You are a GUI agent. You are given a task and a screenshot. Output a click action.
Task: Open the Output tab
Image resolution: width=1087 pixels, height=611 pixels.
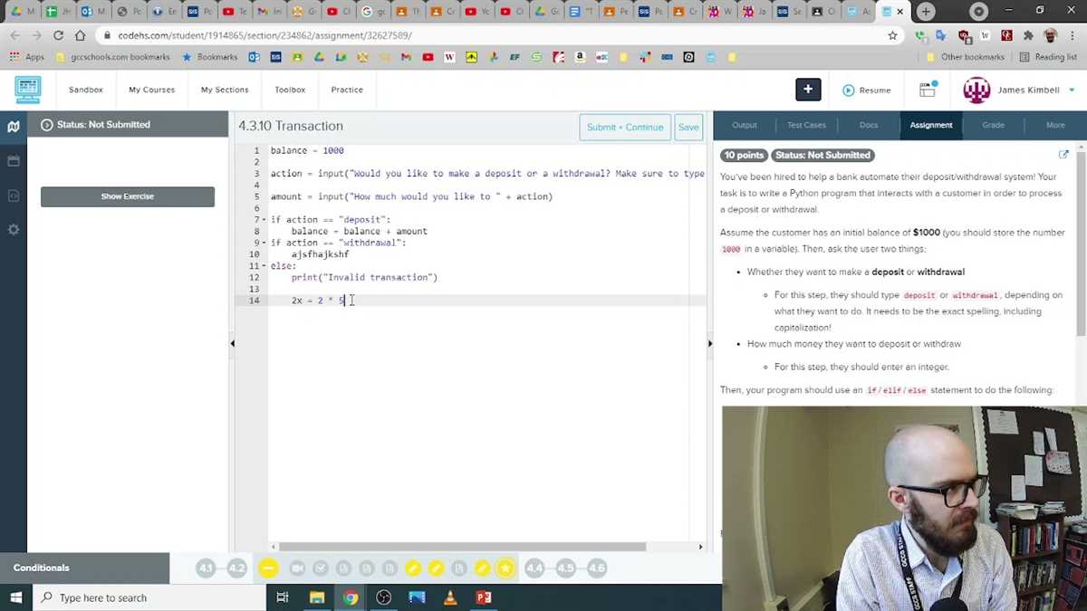(x=745, y=125)
